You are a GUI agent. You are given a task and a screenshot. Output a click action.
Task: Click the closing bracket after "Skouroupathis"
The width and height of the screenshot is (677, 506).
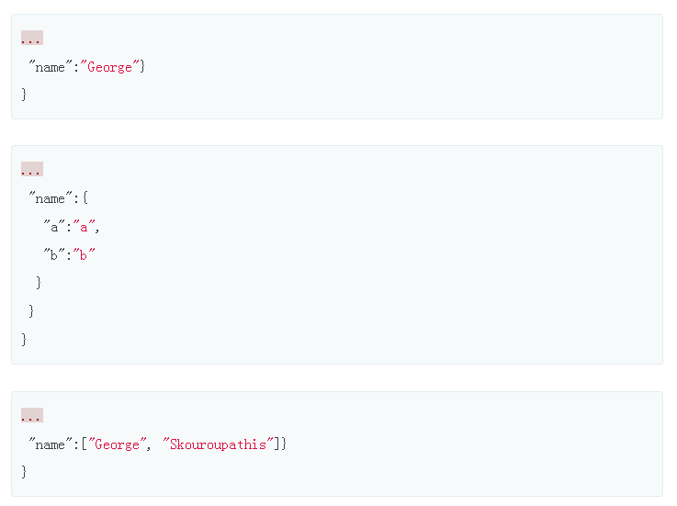click(277, 444)
